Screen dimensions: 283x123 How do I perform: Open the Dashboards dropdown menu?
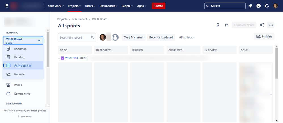[x=109, y=6]
